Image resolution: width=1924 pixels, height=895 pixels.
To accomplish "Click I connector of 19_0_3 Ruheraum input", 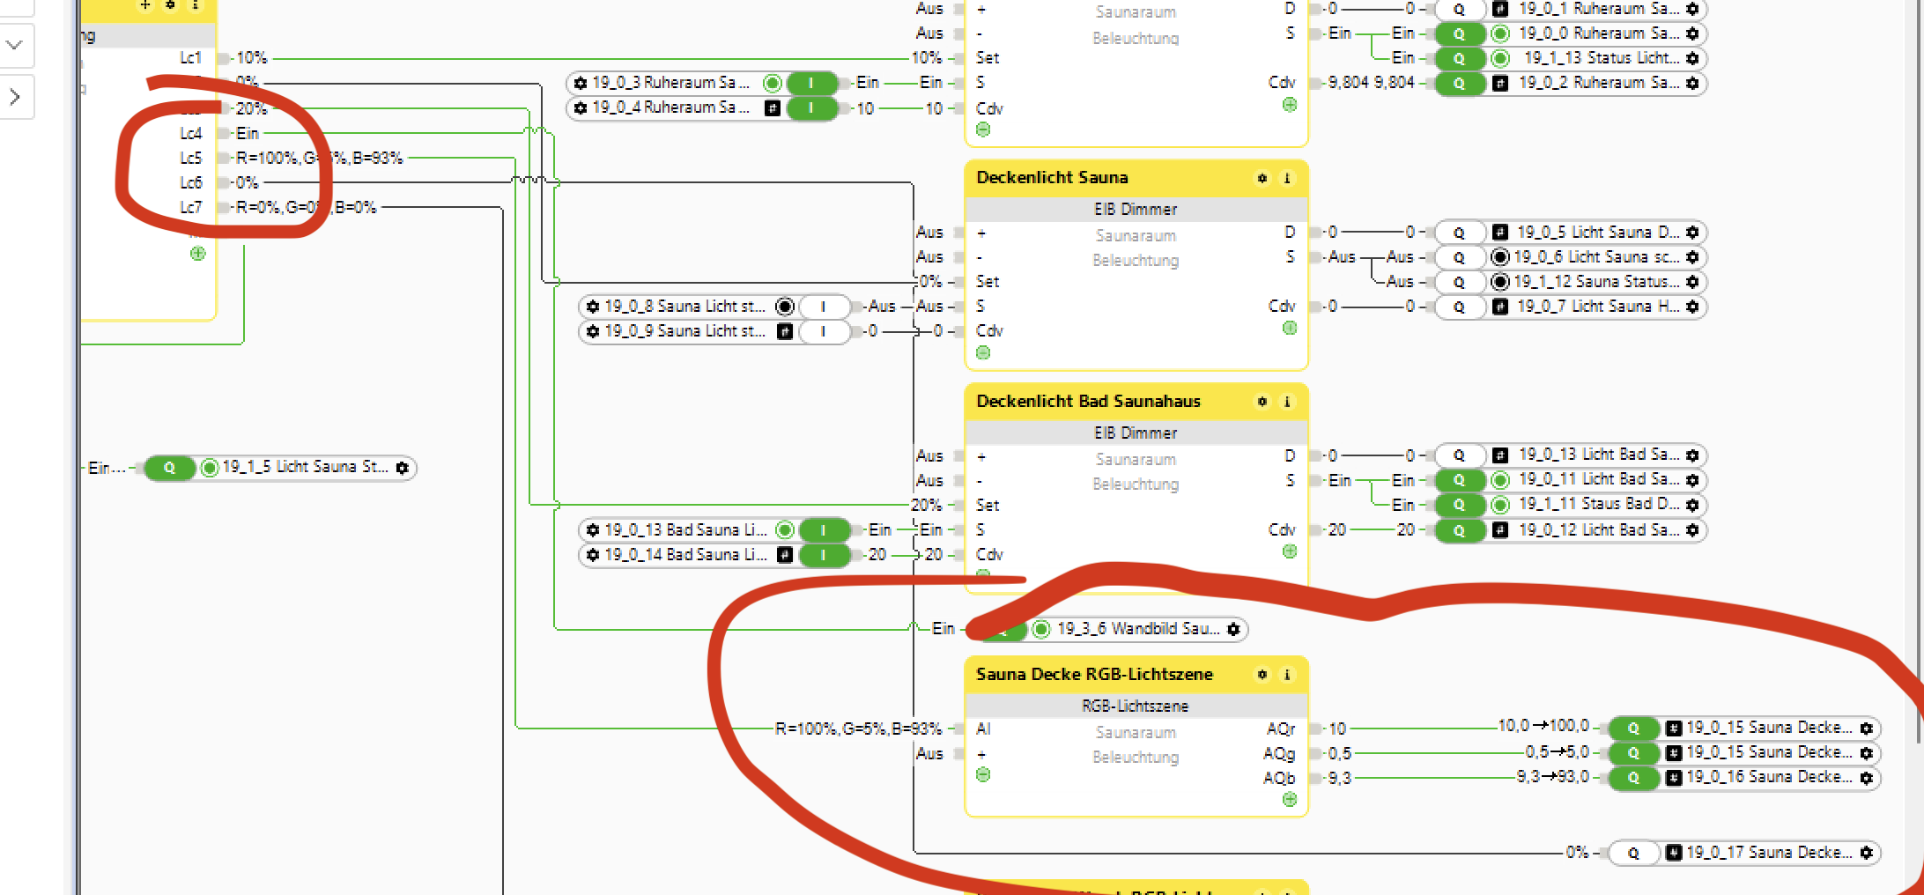I will (x=810, y=83).
